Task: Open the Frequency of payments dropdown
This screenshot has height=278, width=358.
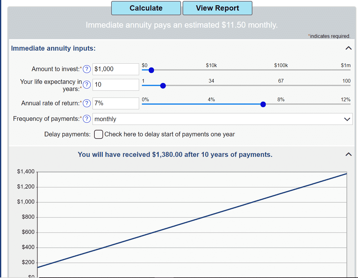Action: coord(222,119)
